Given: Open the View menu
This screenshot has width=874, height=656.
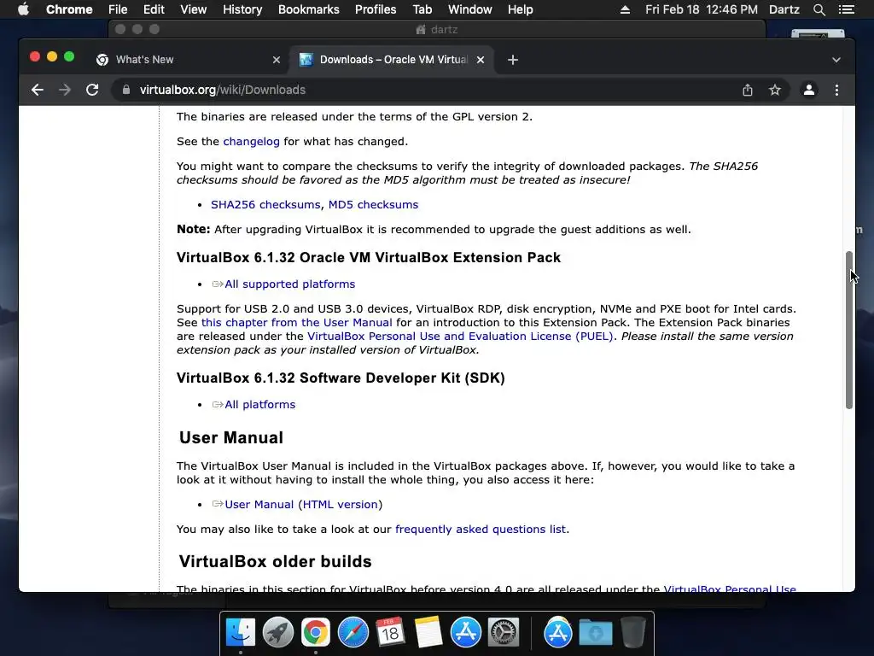Looking at the screenshot, I should click(194, 9).
